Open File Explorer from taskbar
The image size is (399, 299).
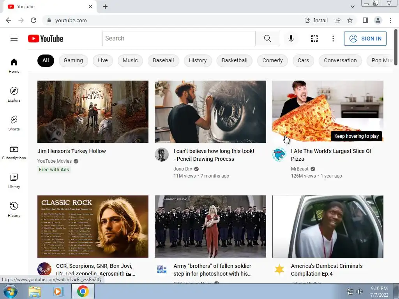[x=35, y=292]
